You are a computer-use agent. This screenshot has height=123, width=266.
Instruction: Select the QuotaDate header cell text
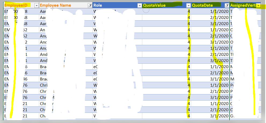point(202,5)
